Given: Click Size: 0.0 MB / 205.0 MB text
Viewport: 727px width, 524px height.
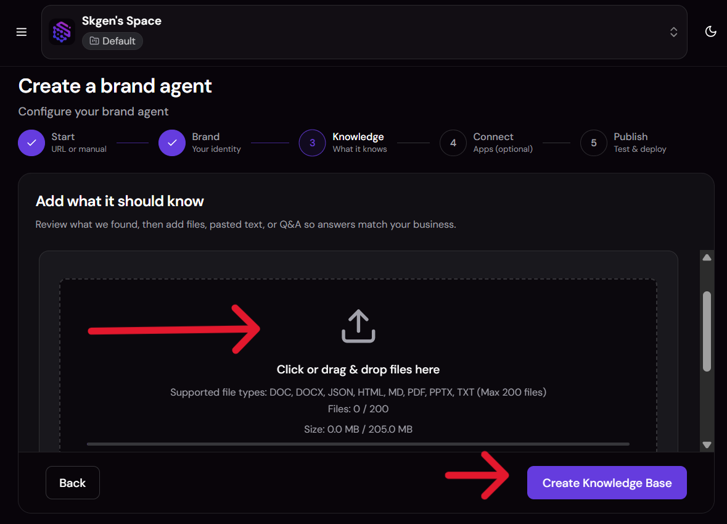Looking at the screenshot, I should point(358,430).
